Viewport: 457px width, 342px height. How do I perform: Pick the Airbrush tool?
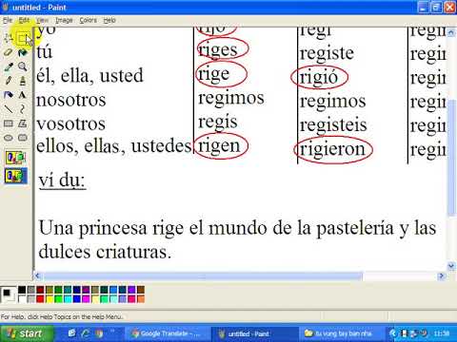tap(9, 95)
